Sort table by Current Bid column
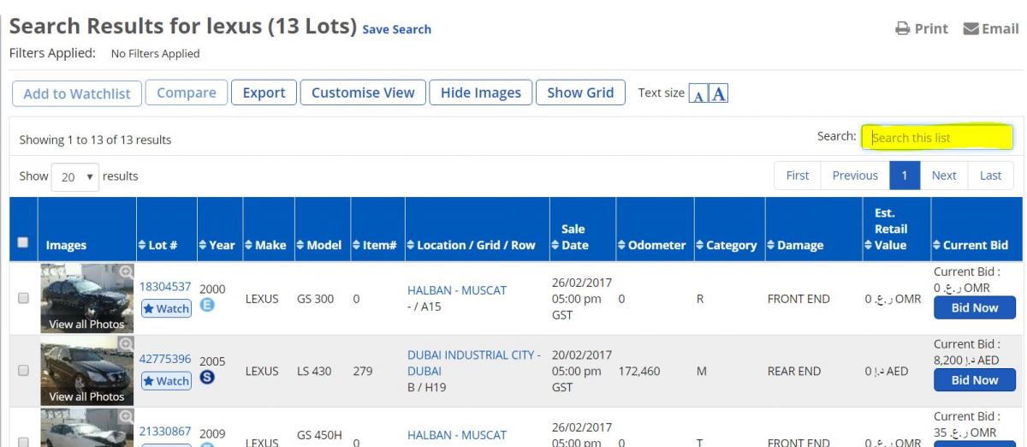The height and width of the screenshot is (447, 1027). pos(971,245)
